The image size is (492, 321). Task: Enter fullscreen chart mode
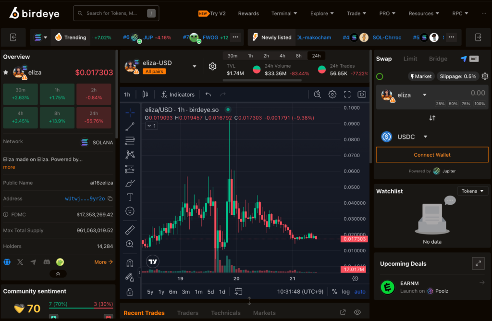coord(347,95)
